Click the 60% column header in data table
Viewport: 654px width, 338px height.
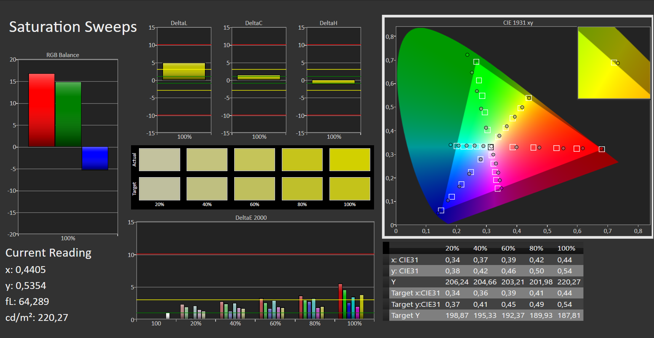point(508,248)
